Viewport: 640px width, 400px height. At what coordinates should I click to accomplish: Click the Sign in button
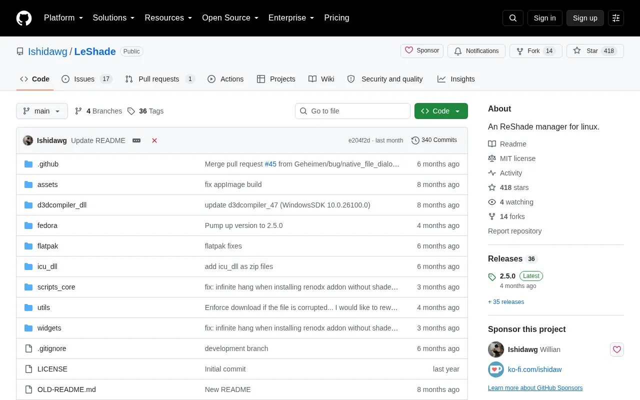[x=544, y=18]
